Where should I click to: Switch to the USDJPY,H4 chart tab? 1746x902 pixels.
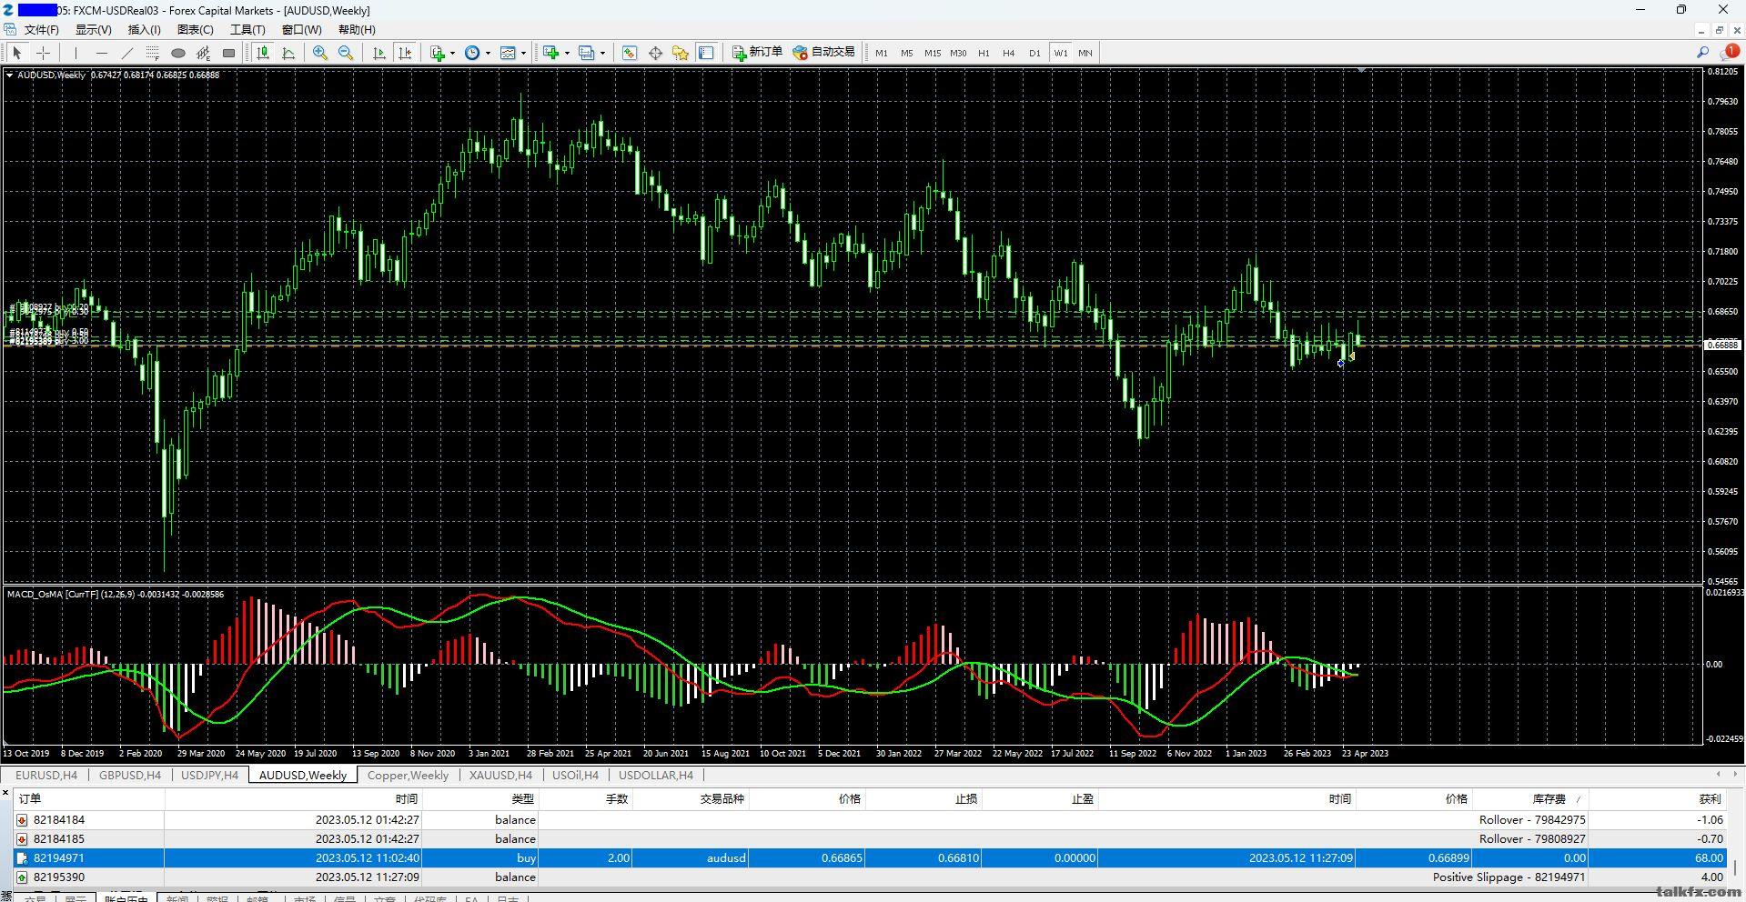click(x=210, y=776)
